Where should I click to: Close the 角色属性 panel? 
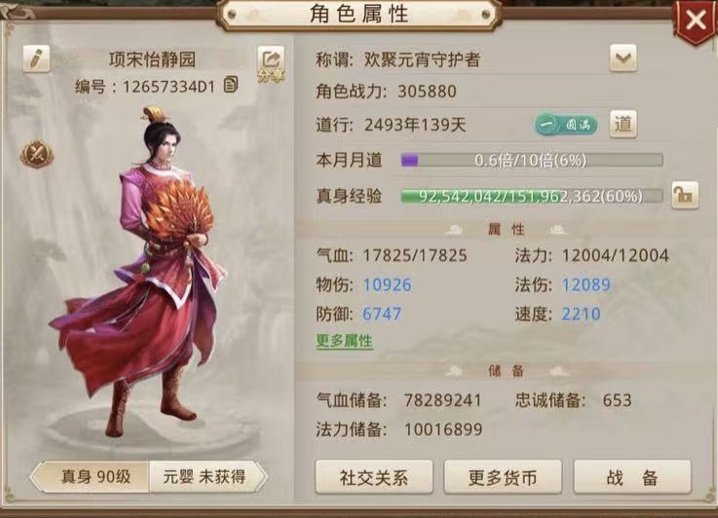click(696, 20)
